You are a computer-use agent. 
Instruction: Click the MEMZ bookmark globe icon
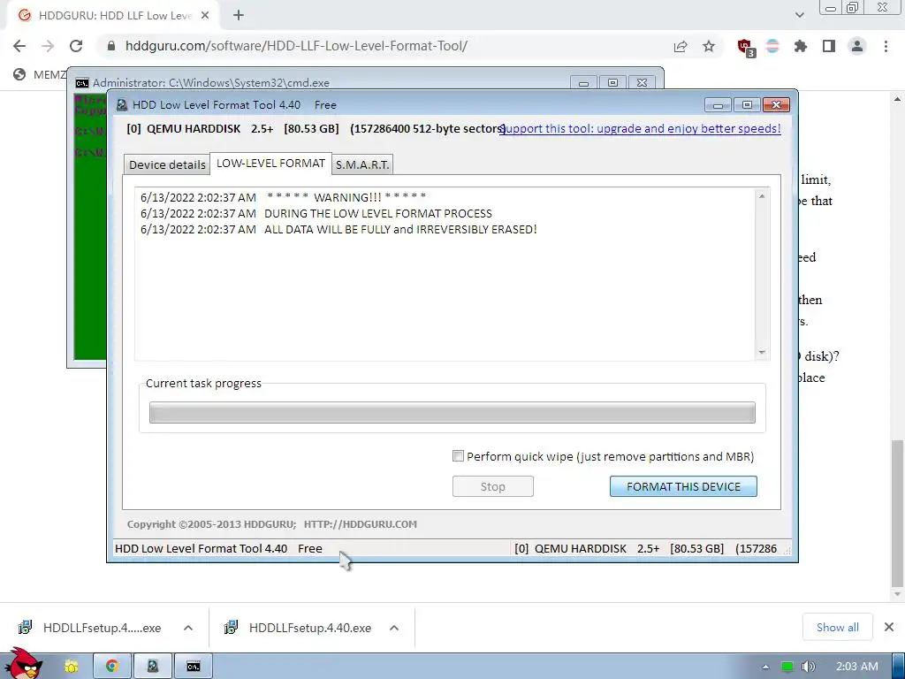19,74
